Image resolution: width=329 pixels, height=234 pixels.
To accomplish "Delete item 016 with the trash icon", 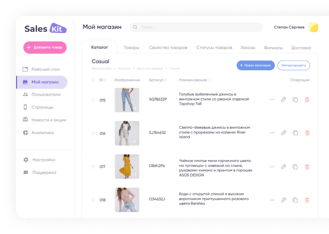I will tap(307, 133).
